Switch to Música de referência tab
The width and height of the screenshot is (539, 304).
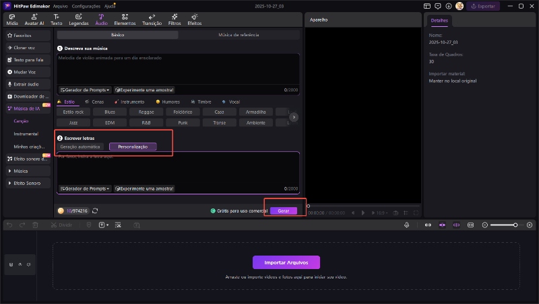pyautogui.click(x=239, y=34)
